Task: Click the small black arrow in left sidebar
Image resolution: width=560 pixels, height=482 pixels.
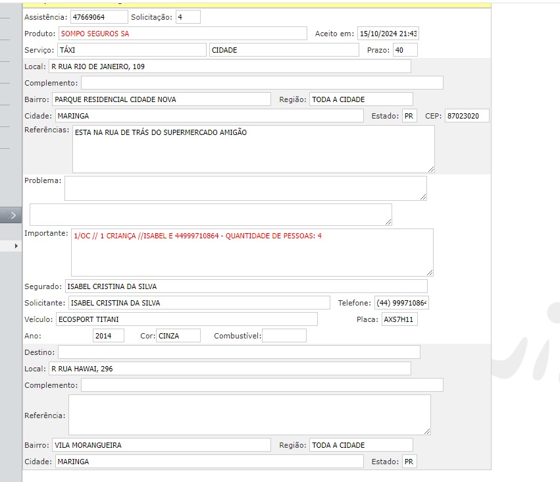Action: point(16,246)
